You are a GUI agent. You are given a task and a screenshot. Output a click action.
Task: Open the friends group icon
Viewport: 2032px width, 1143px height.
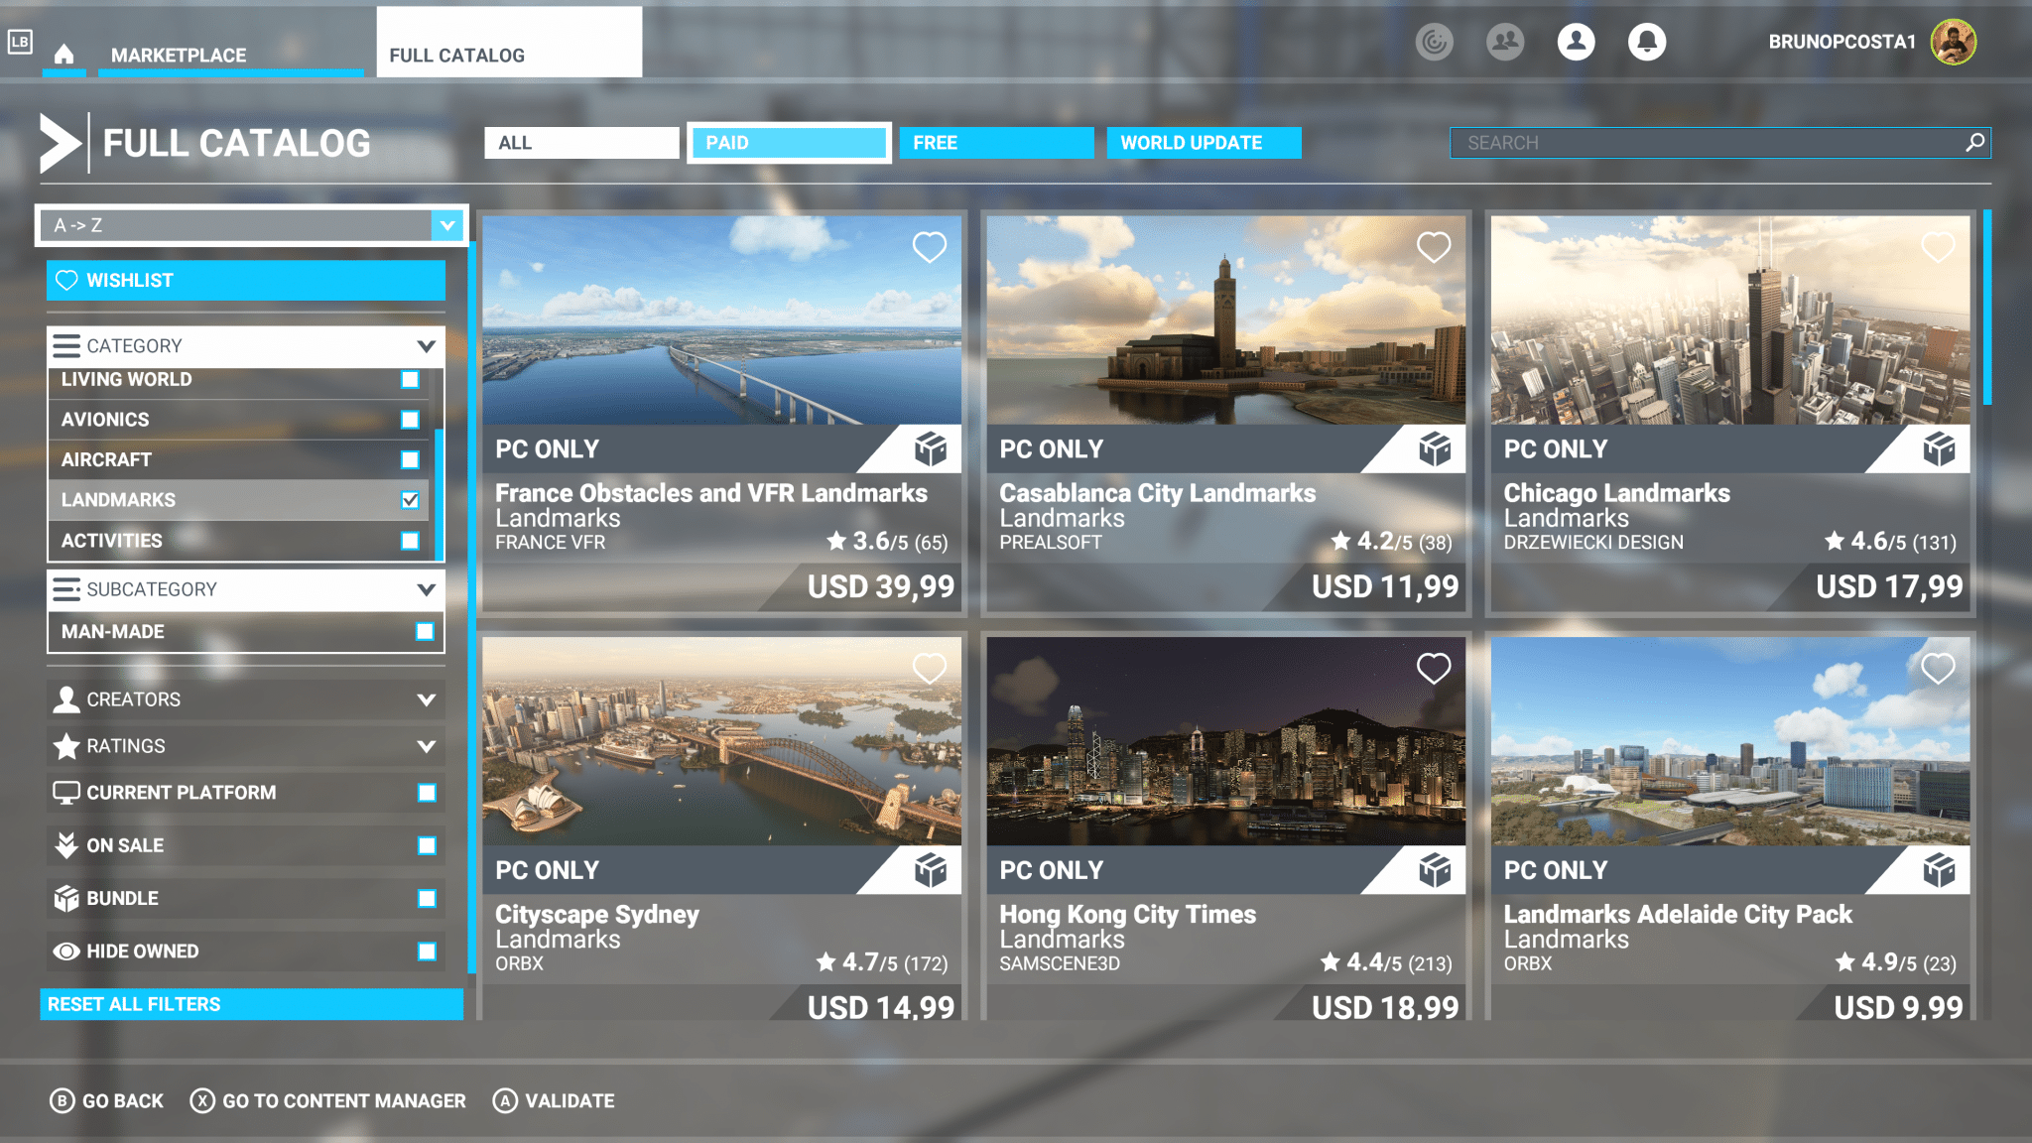tap(1504, 42)
